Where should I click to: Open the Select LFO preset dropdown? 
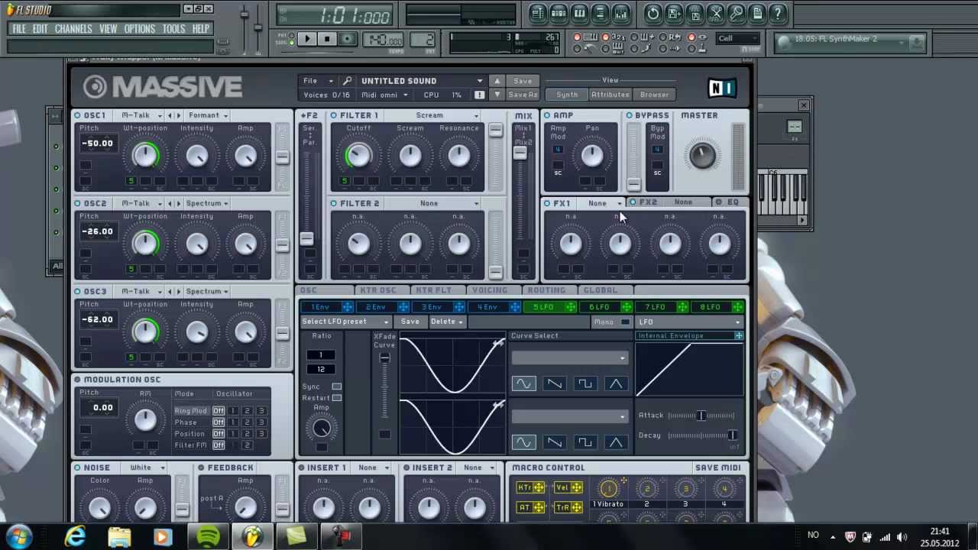346,322
